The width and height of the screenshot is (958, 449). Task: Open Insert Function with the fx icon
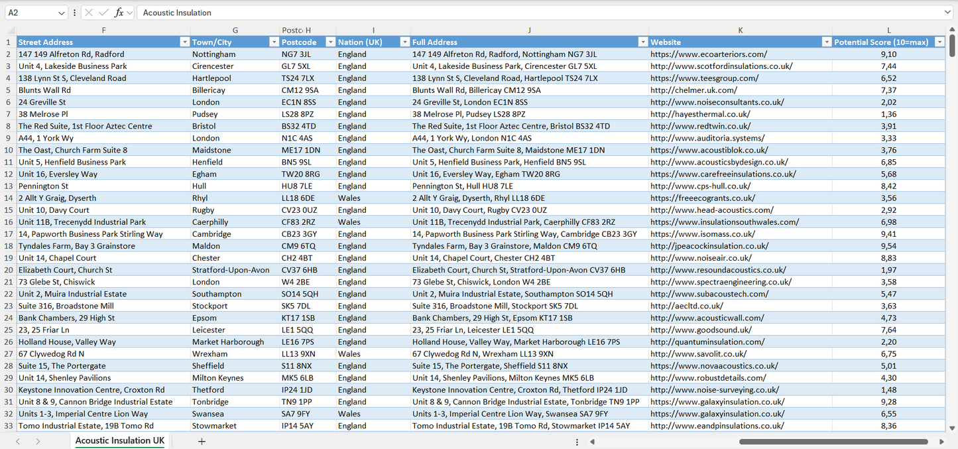(x=118, y=12)
